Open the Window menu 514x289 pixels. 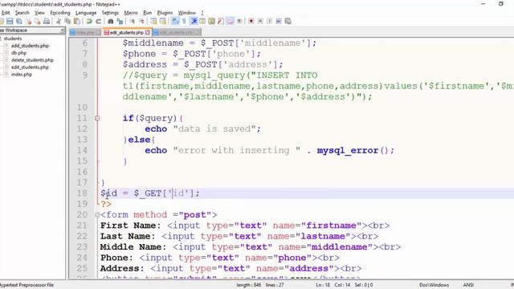pos(187,13)
